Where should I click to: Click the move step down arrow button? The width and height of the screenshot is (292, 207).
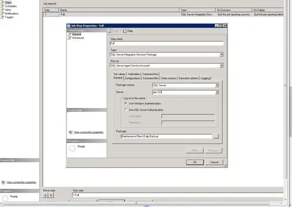tap(51, 195)
